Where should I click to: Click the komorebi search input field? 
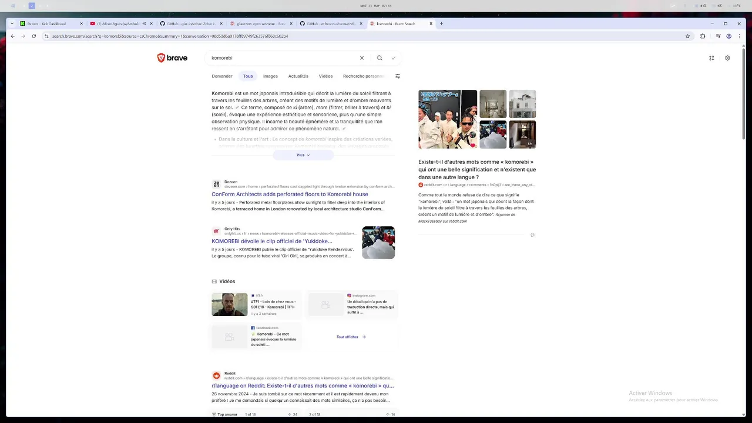click(284, 58)
